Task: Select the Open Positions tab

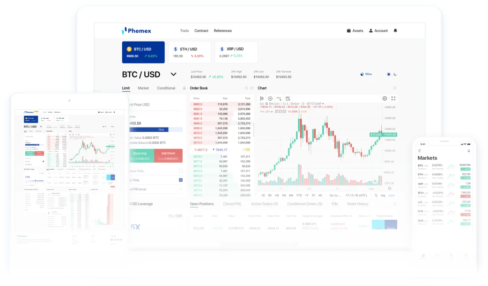Action: pyautogui.click(x=202, y=204)
